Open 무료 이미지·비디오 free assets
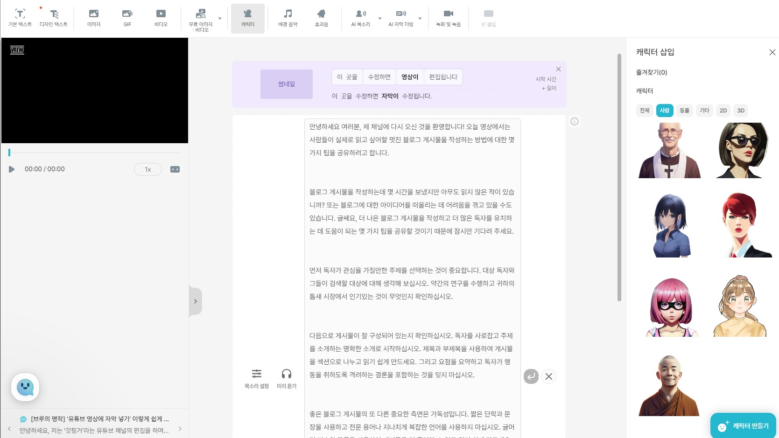The image size is (779, 438). pyautogui.click(x=201, y=20)
